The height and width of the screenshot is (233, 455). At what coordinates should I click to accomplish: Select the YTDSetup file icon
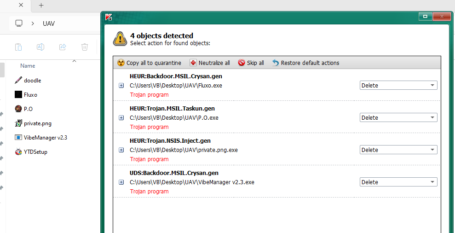pyautogui.click(x=18, y=151)
